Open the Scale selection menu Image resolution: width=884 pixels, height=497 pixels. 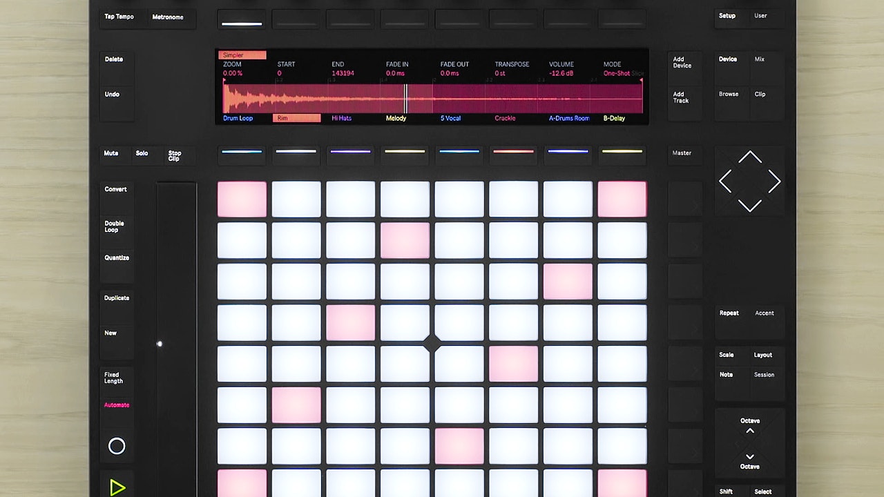727,355
